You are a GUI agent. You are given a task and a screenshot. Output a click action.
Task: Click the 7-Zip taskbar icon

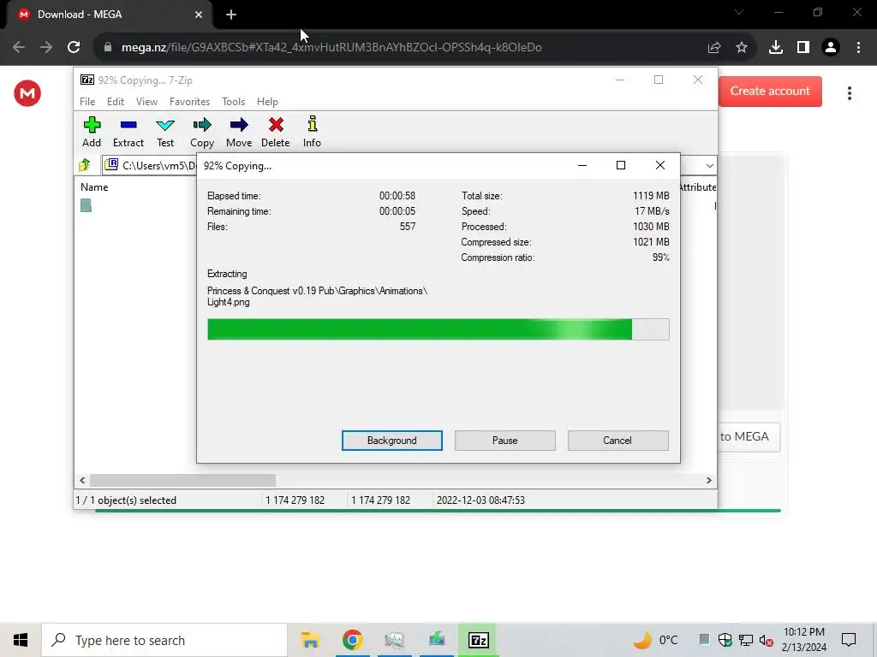478,640
